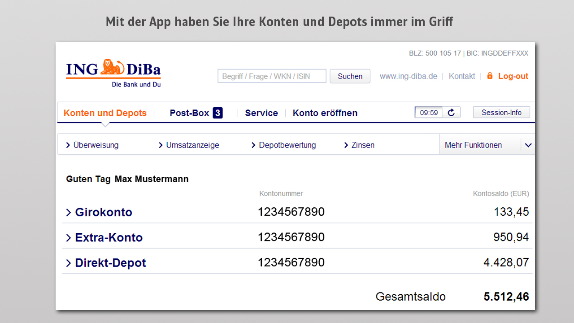The image size is (574, 323).
Task: Click the Suchen button
Action: [x=350, y=76]
